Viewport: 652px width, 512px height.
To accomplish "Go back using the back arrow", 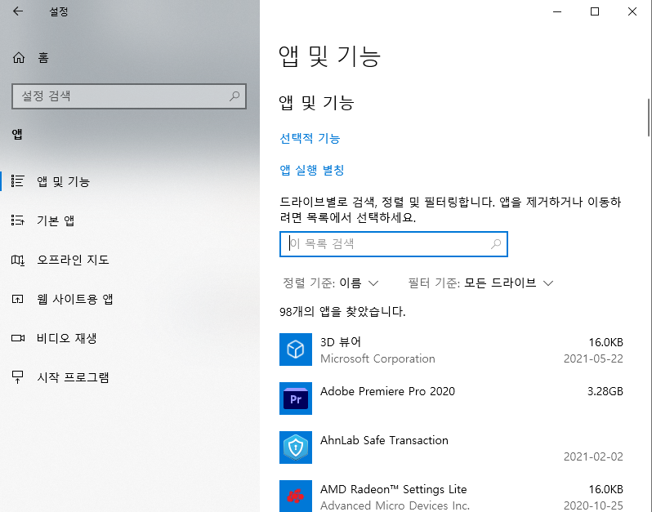I will [x=18, y=11].
